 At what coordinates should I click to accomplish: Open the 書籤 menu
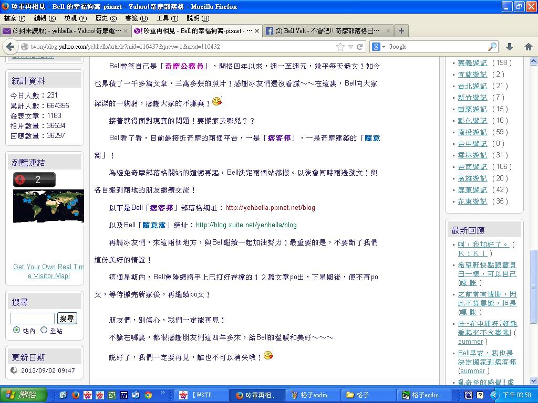click(136, 18)
